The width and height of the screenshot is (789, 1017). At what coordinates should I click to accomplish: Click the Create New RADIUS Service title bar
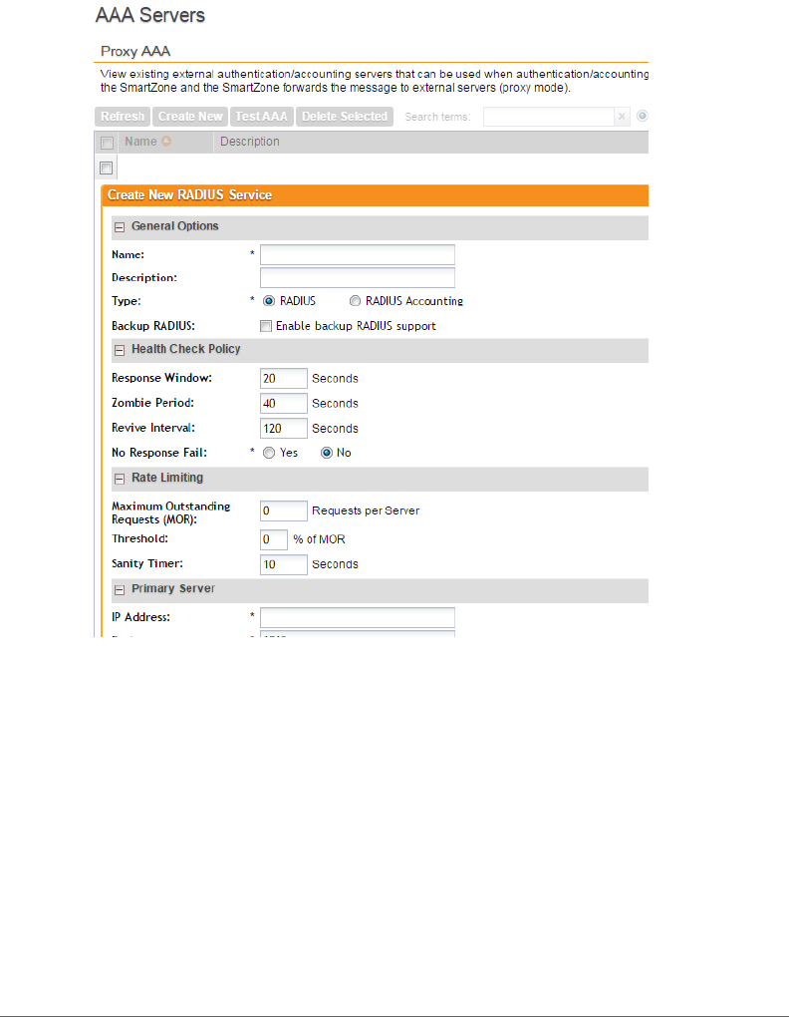pyautogui.click(x=376, y=195)
